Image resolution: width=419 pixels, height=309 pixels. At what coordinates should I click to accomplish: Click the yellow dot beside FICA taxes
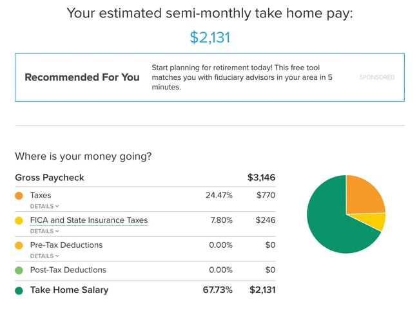pos(19,220)
